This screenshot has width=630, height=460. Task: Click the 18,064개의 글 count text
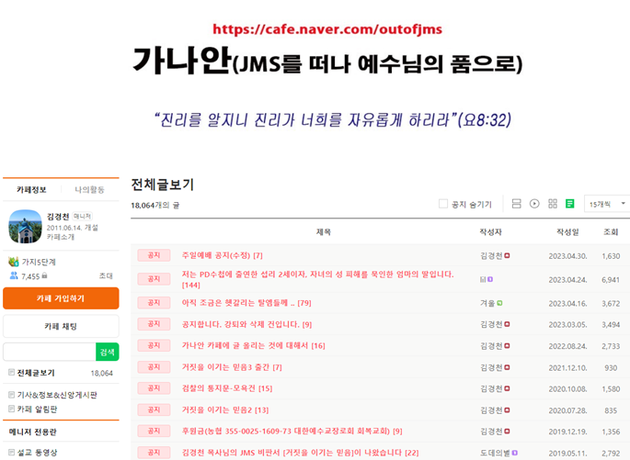(155, 206)
